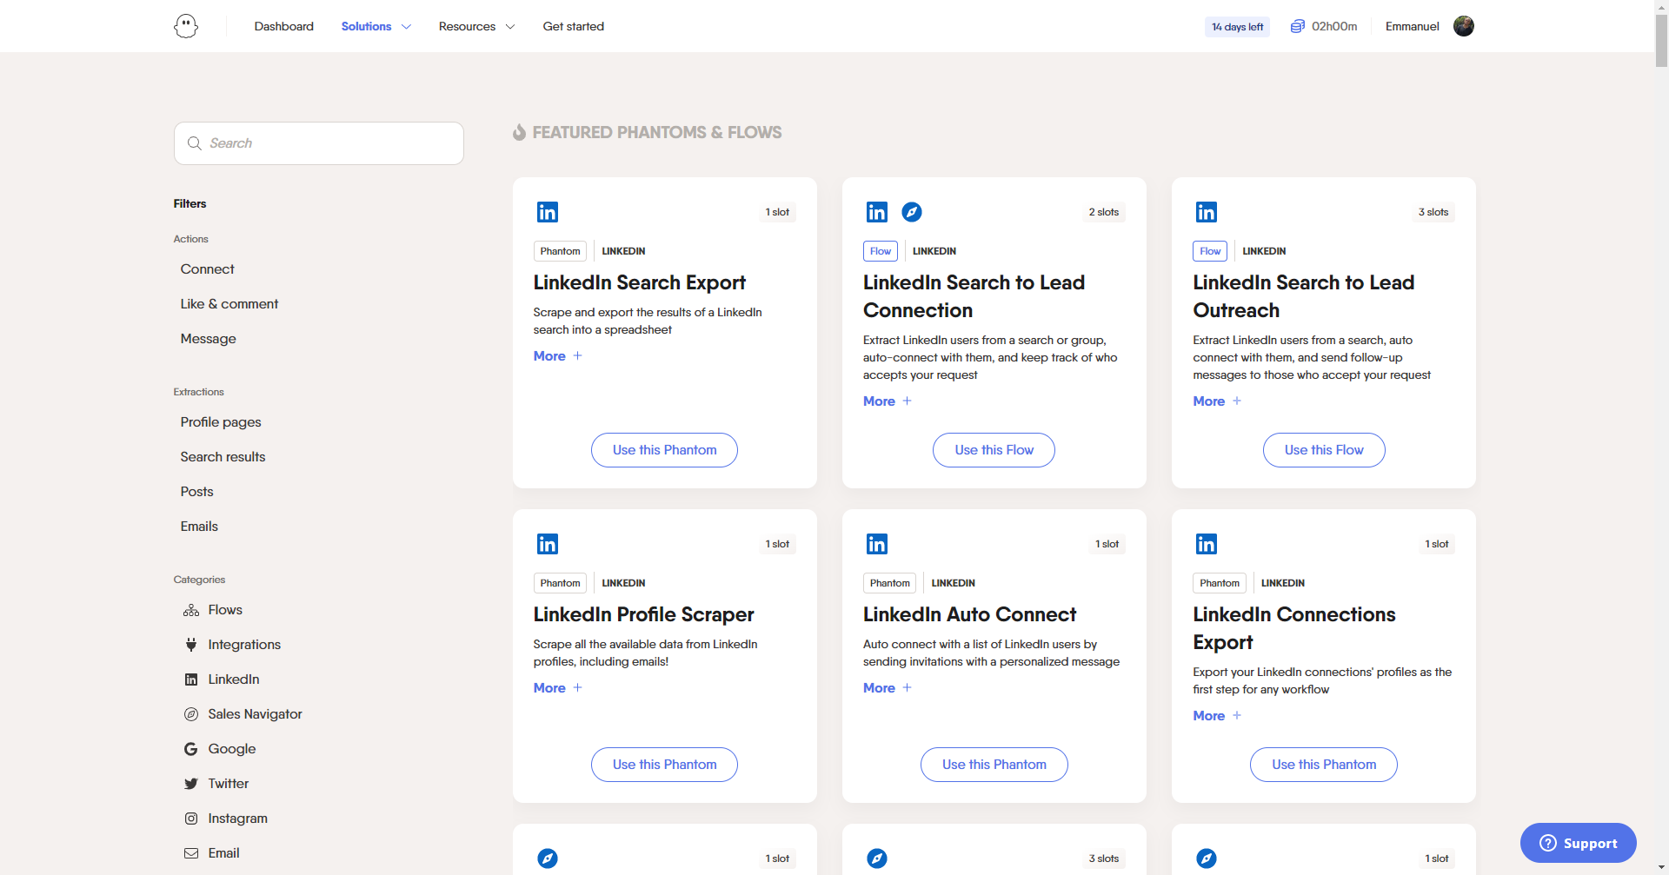1669x875 pixels.
Task: Expand the Solutions dropdown chevron
Action: [406, 27]
